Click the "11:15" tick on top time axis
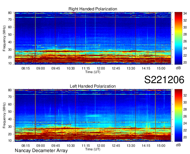Viewport: 190px width, 154px height. click(x=86, y=68)
